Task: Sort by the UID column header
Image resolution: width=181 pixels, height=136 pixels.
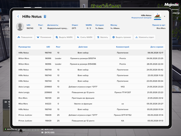Action: 48,47
